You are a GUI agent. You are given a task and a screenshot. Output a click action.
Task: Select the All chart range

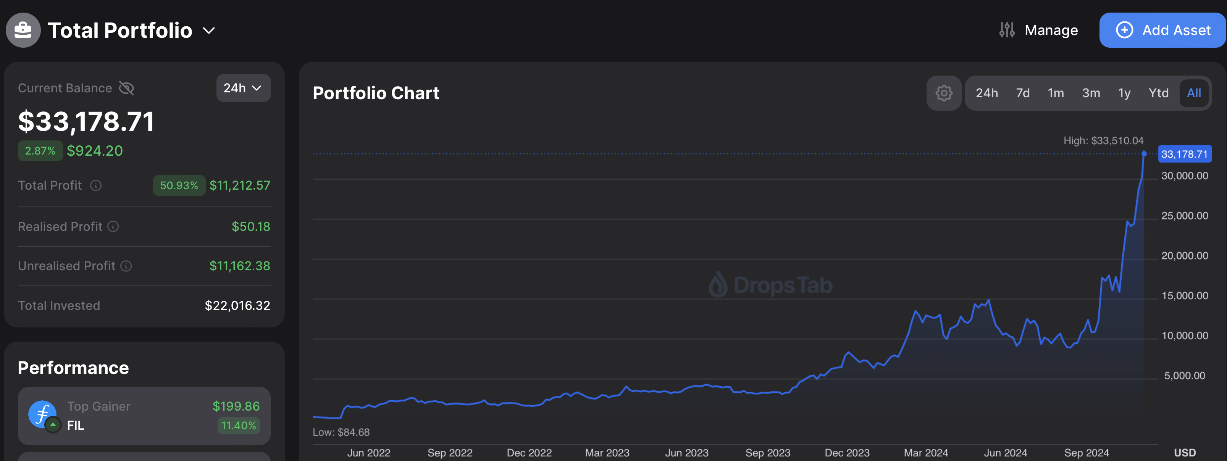coord(1194,93)
